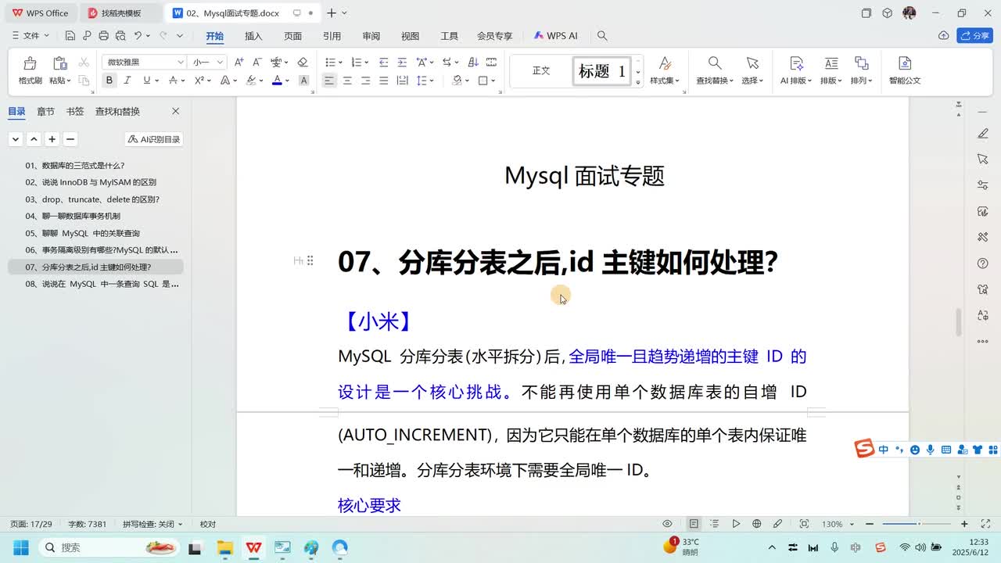Click the WPS icon in Windows taskbar

tap(253, 547)
